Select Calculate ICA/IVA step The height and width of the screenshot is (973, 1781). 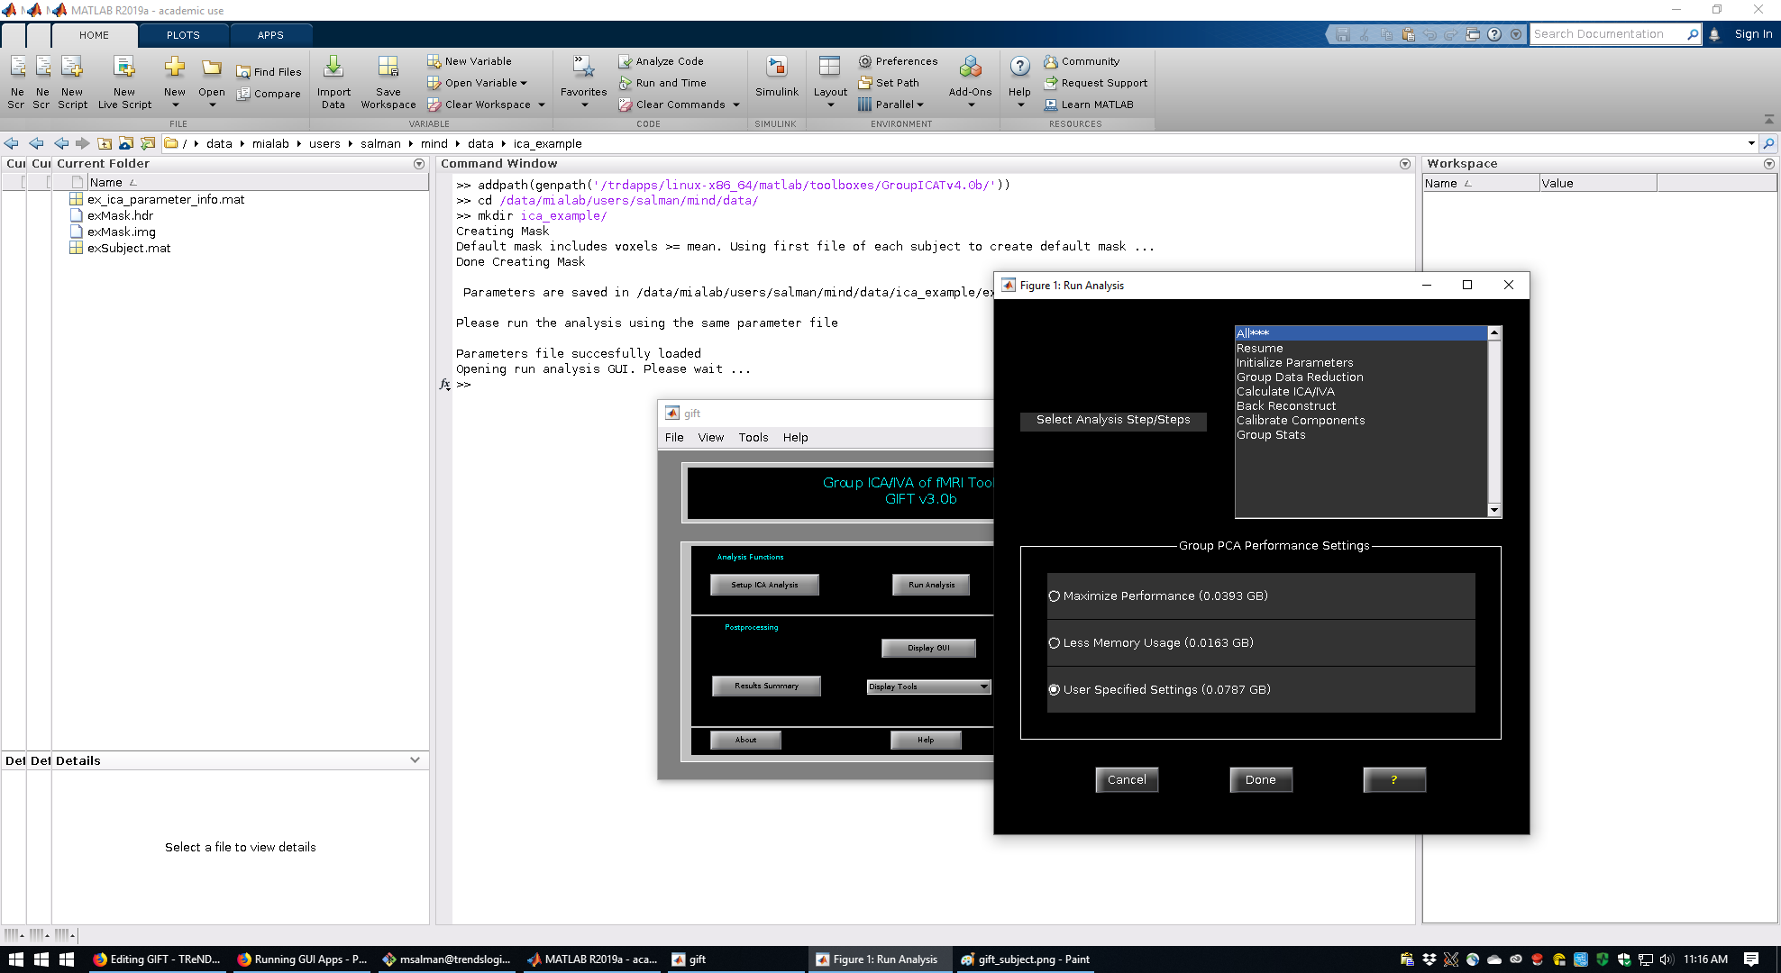click(x=1285, y=392)
